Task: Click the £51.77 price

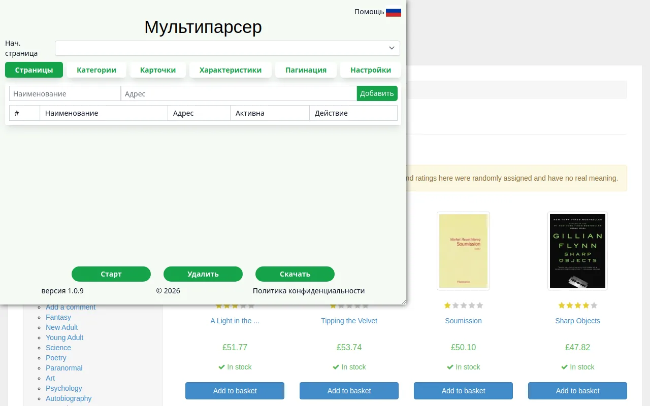Action: tap(235, 348)
